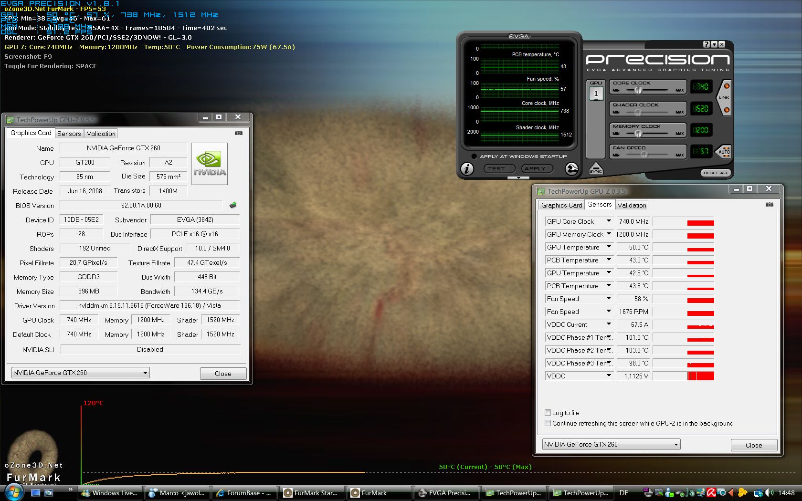Switch to ForumBase browser taskbar item

click(245, 493)
